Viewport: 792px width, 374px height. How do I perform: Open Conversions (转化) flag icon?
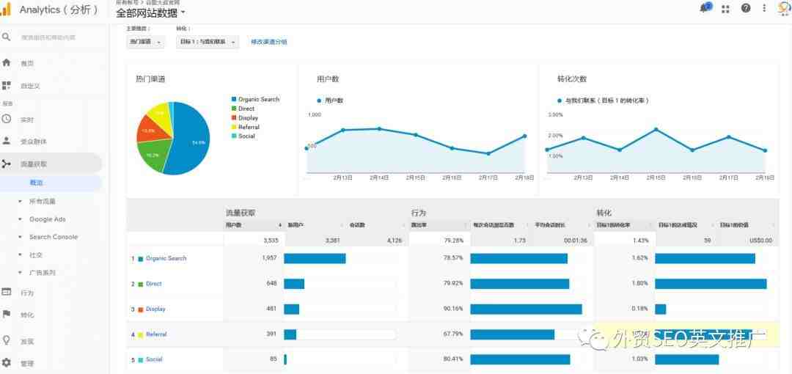(6, 315)
